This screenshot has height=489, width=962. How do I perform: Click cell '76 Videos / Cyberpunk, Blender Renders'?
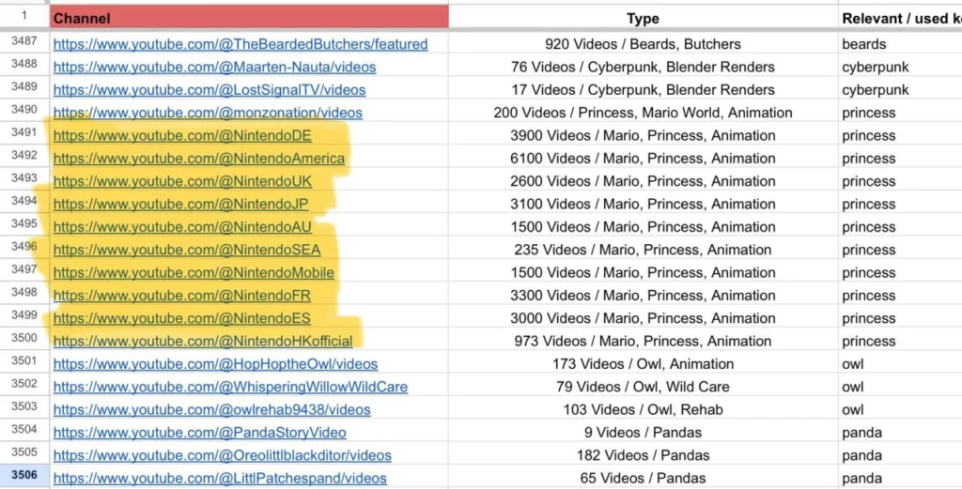pyautogui.click(x=643, y=67)
